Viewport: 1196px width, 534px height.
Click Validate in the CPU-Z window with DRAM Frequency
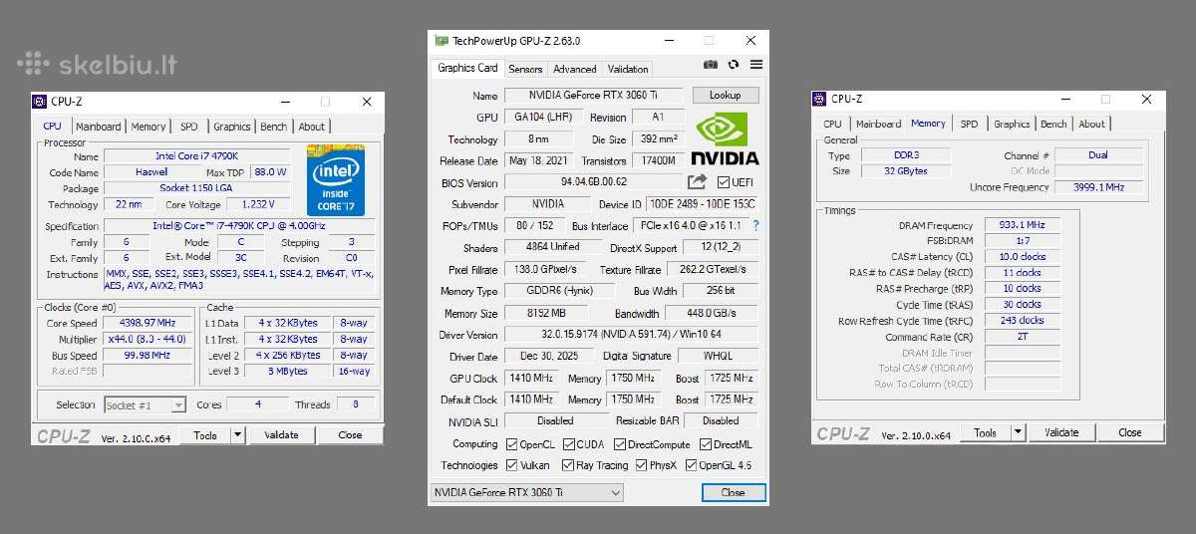[x=1061, y=432]
